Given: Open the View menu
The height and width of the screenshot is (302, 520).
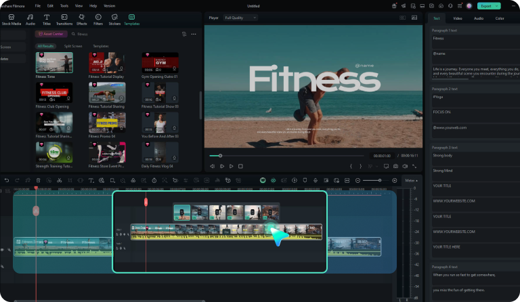Looking at the screenshot, I should [79, 6].
